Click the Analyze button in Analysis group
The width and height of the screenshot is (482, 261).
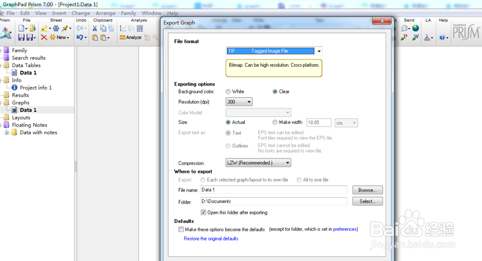point(131,38)
